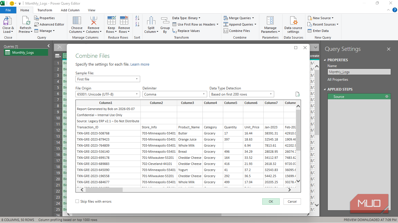Click the preview horizontal scrollbar thumb
This screenshot has width=398, height=223.
[104, 190]
